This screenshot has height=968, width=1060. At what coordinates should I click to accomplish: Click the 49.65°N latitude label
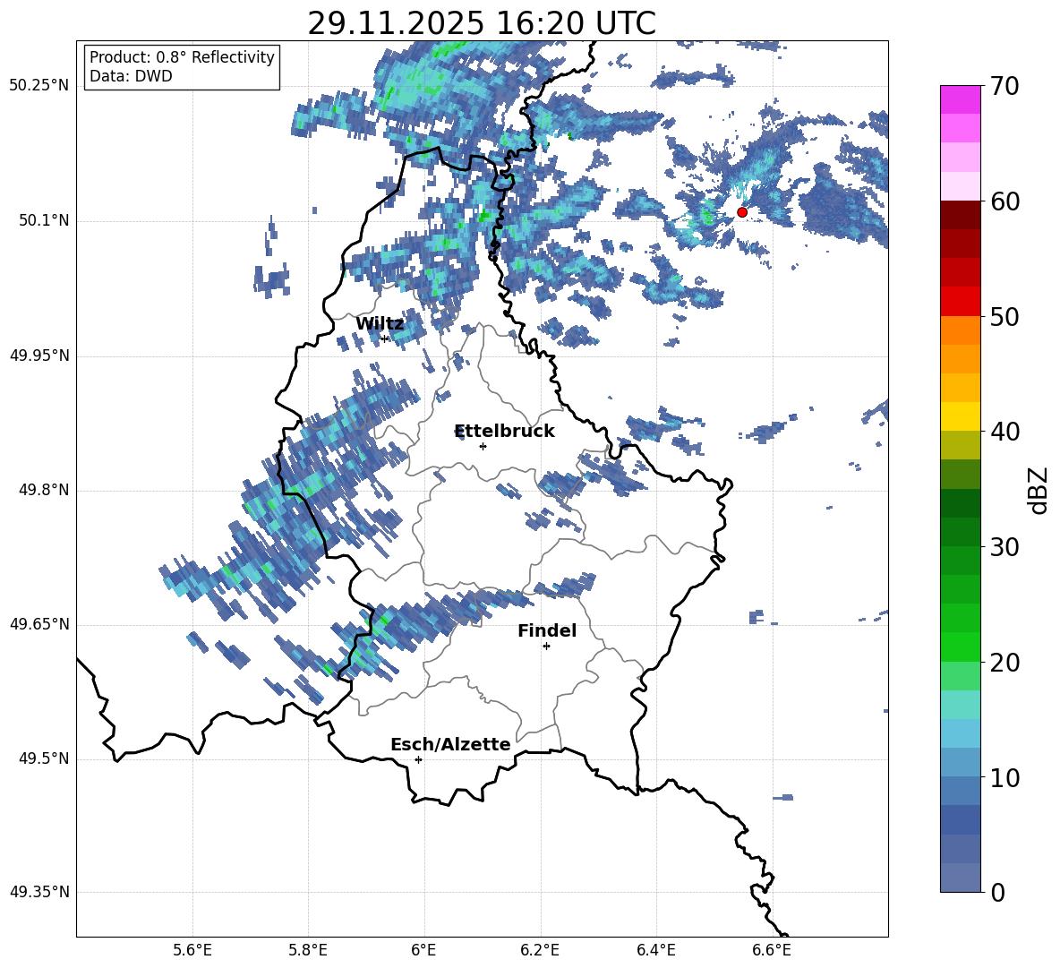click(39, 624)
